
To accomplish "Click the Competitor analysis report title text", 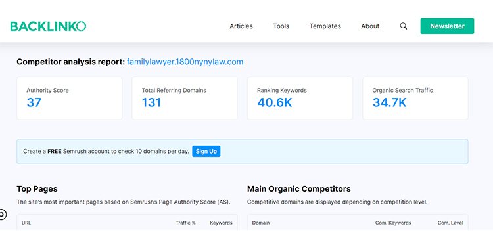I will [71, 62].
